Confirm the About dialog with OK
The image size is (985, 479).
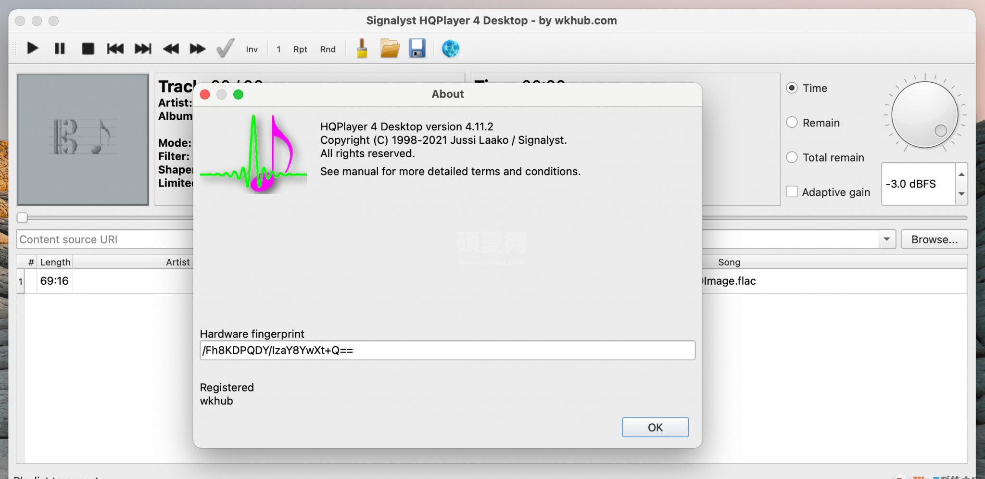pyautogui.click(x=655, y=428)
